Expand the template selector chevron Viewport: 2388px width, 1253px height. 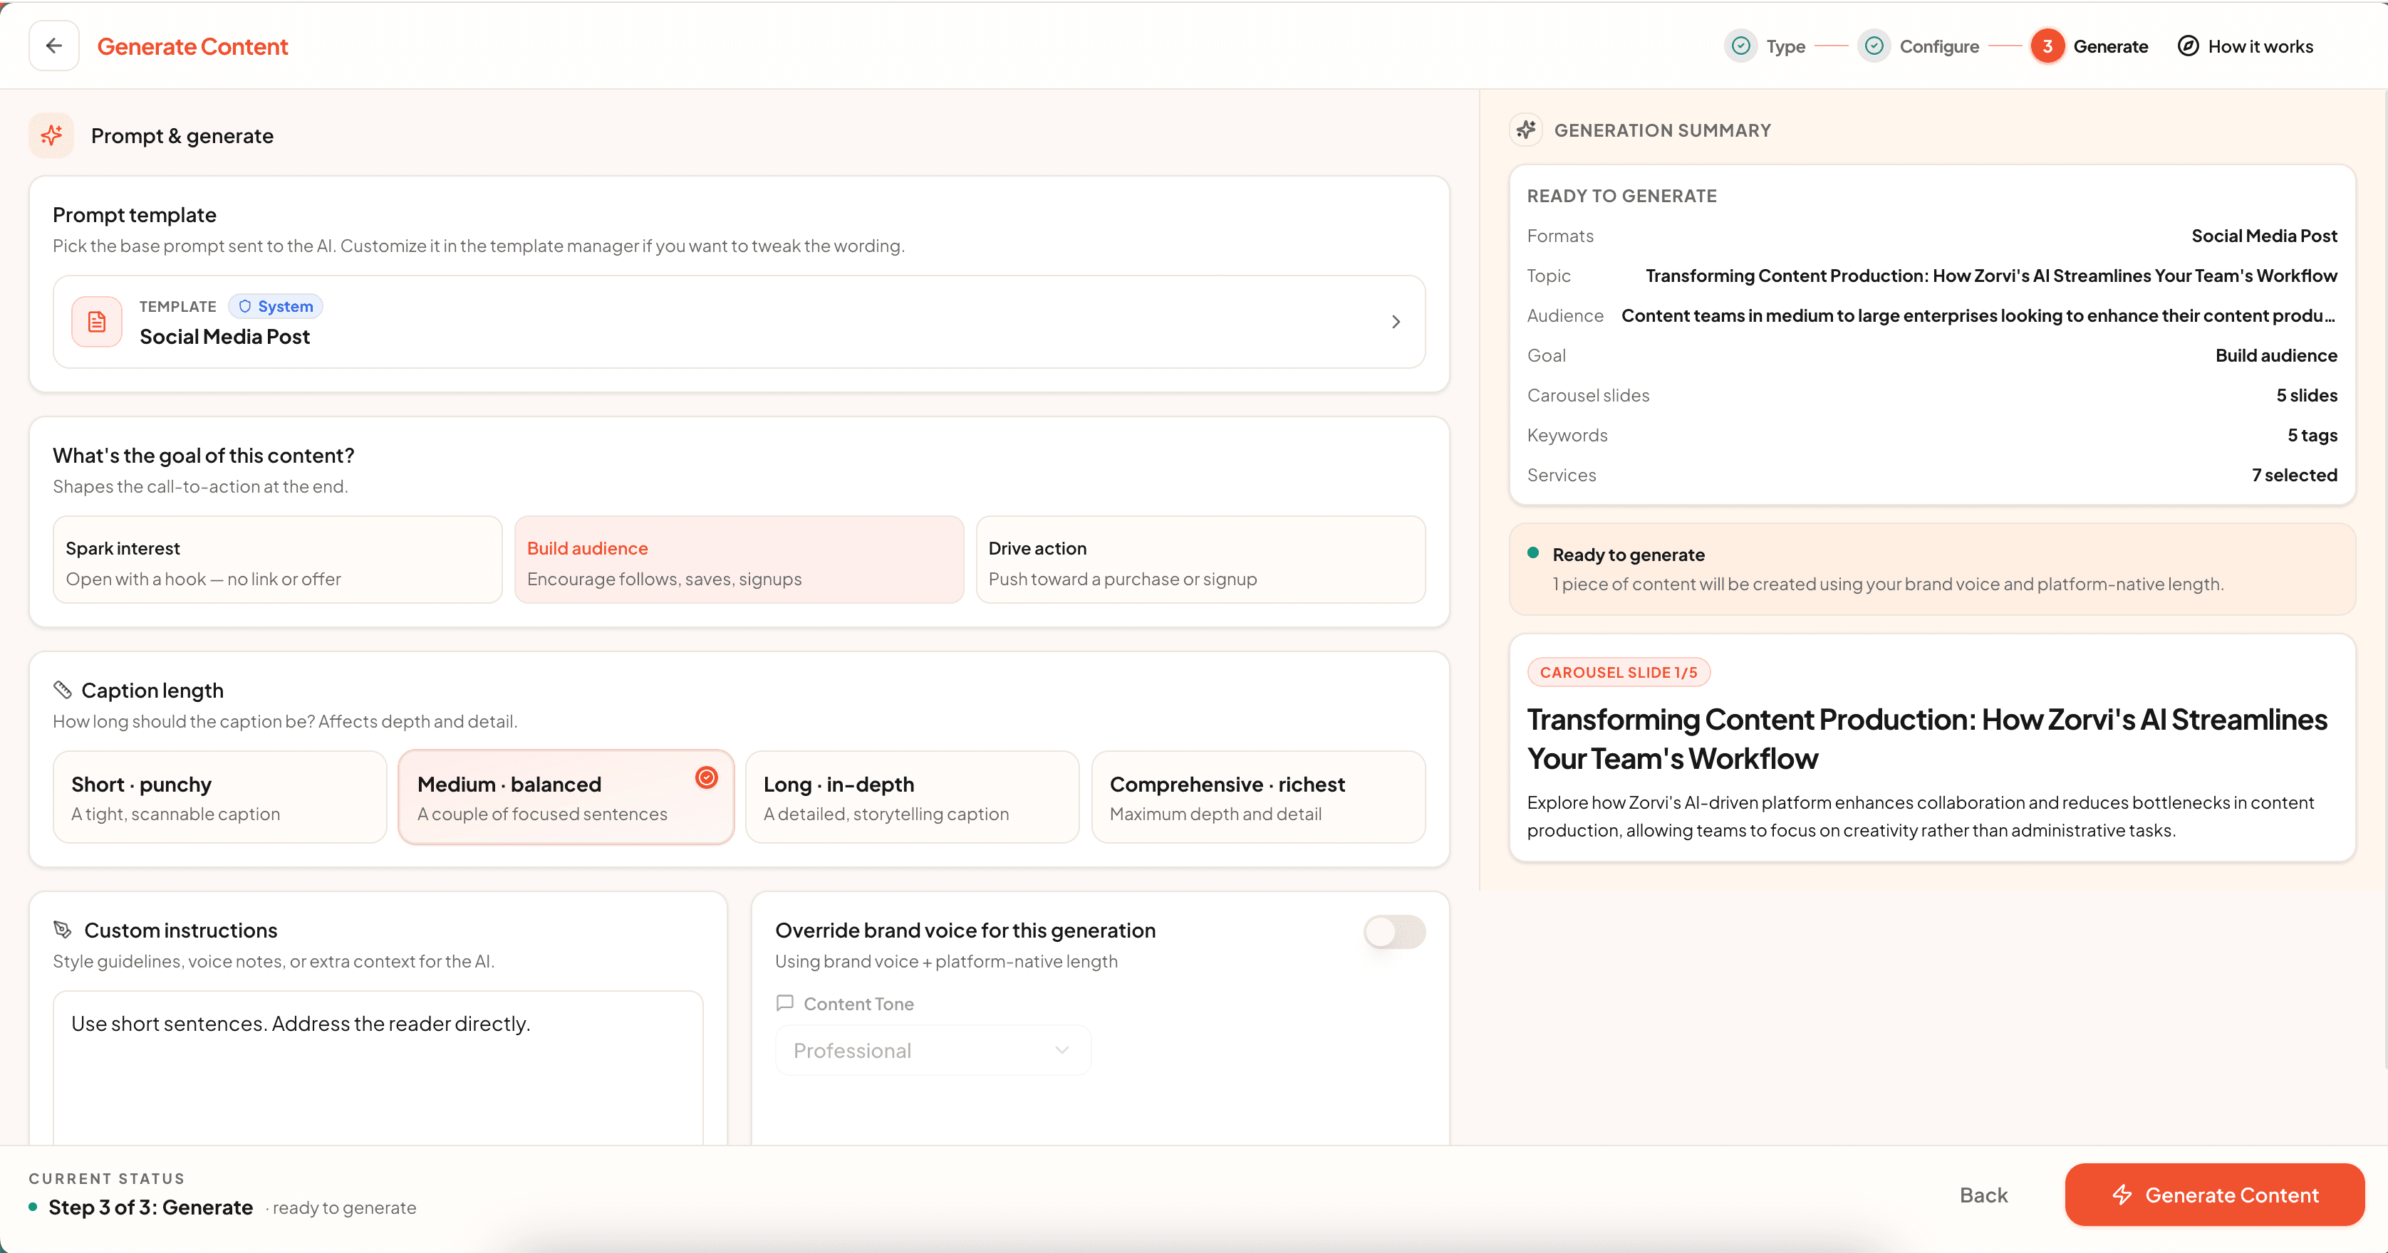point(1396,321)
